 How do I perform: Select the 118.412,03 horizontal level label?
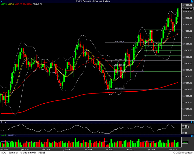pos(120,88)
